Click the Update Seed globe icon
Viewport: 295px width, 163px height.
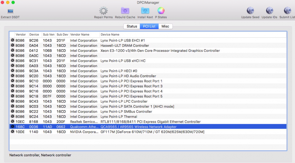(250, 11)
